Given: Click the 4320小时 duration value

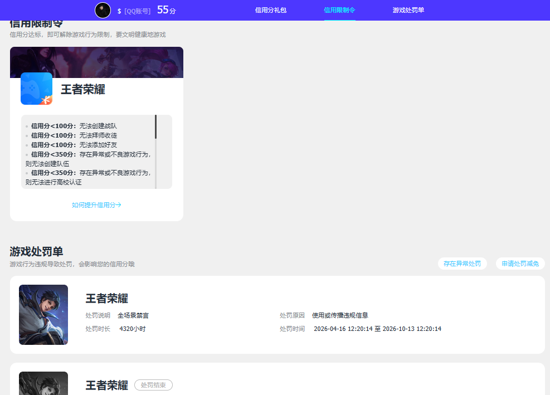Looking at the screenshot, I should 132,329.
